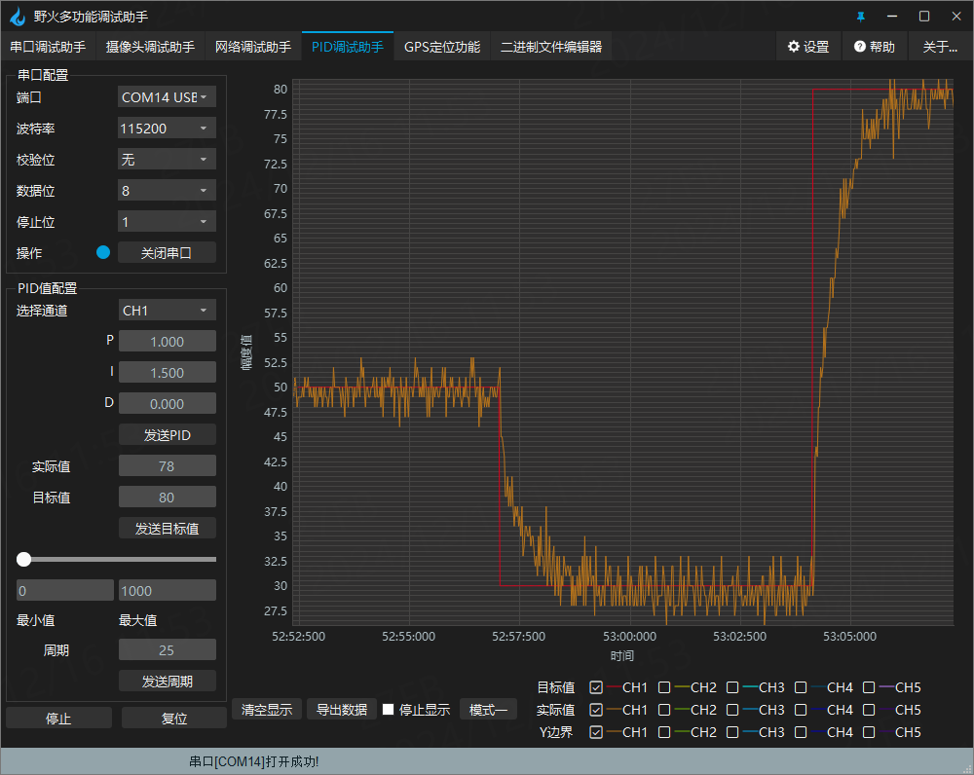Click 发送PID button
Image resolution: width=974 pixels, height=775 pixels.
[168, 434]
